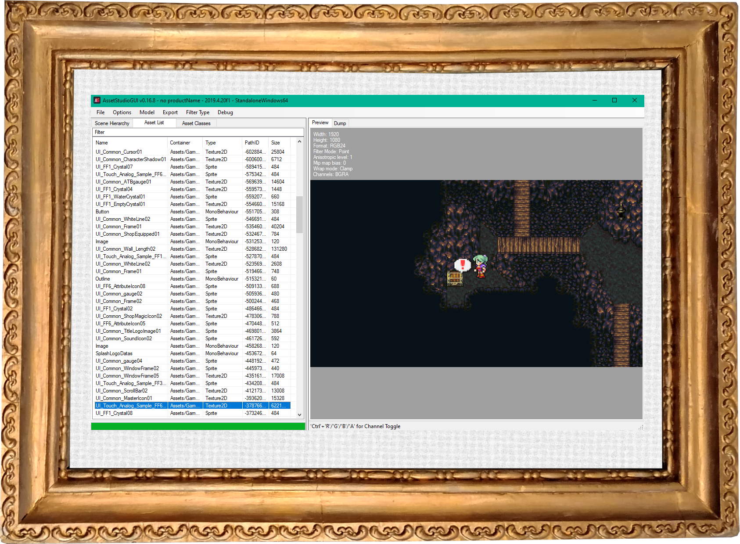Image resolution: width=740 pixels, height=544 pixels.
Task: Pick the UI_FF1_Crystal07 sprite row
Action: pyautogui.click(x=192, y=167)
